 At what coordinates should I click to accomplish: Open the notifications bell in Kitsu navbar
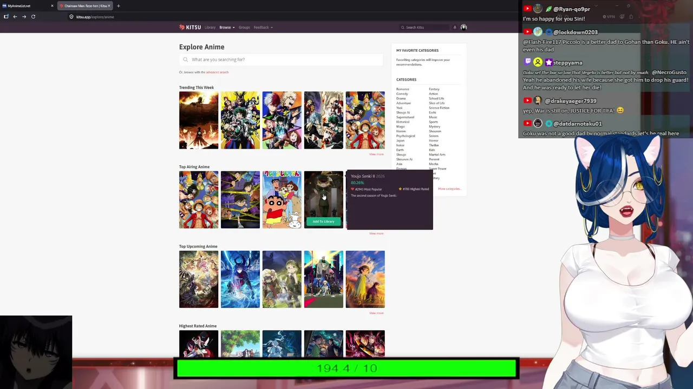455,27
